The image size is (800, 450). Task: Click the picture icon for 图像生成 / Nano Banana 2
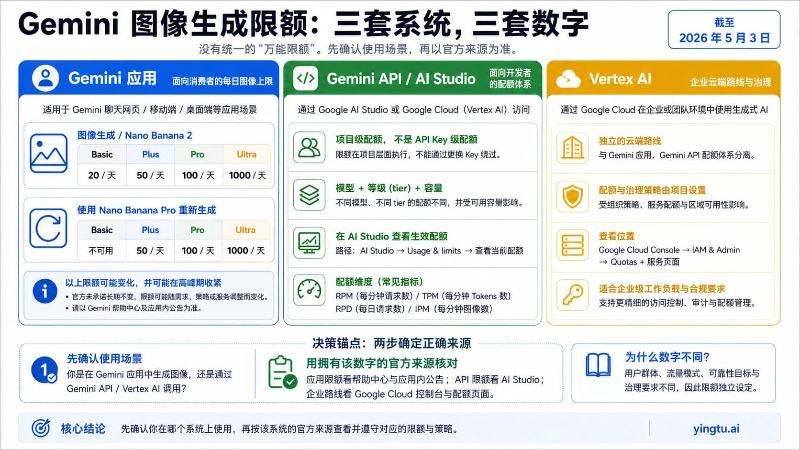[48, 154]
